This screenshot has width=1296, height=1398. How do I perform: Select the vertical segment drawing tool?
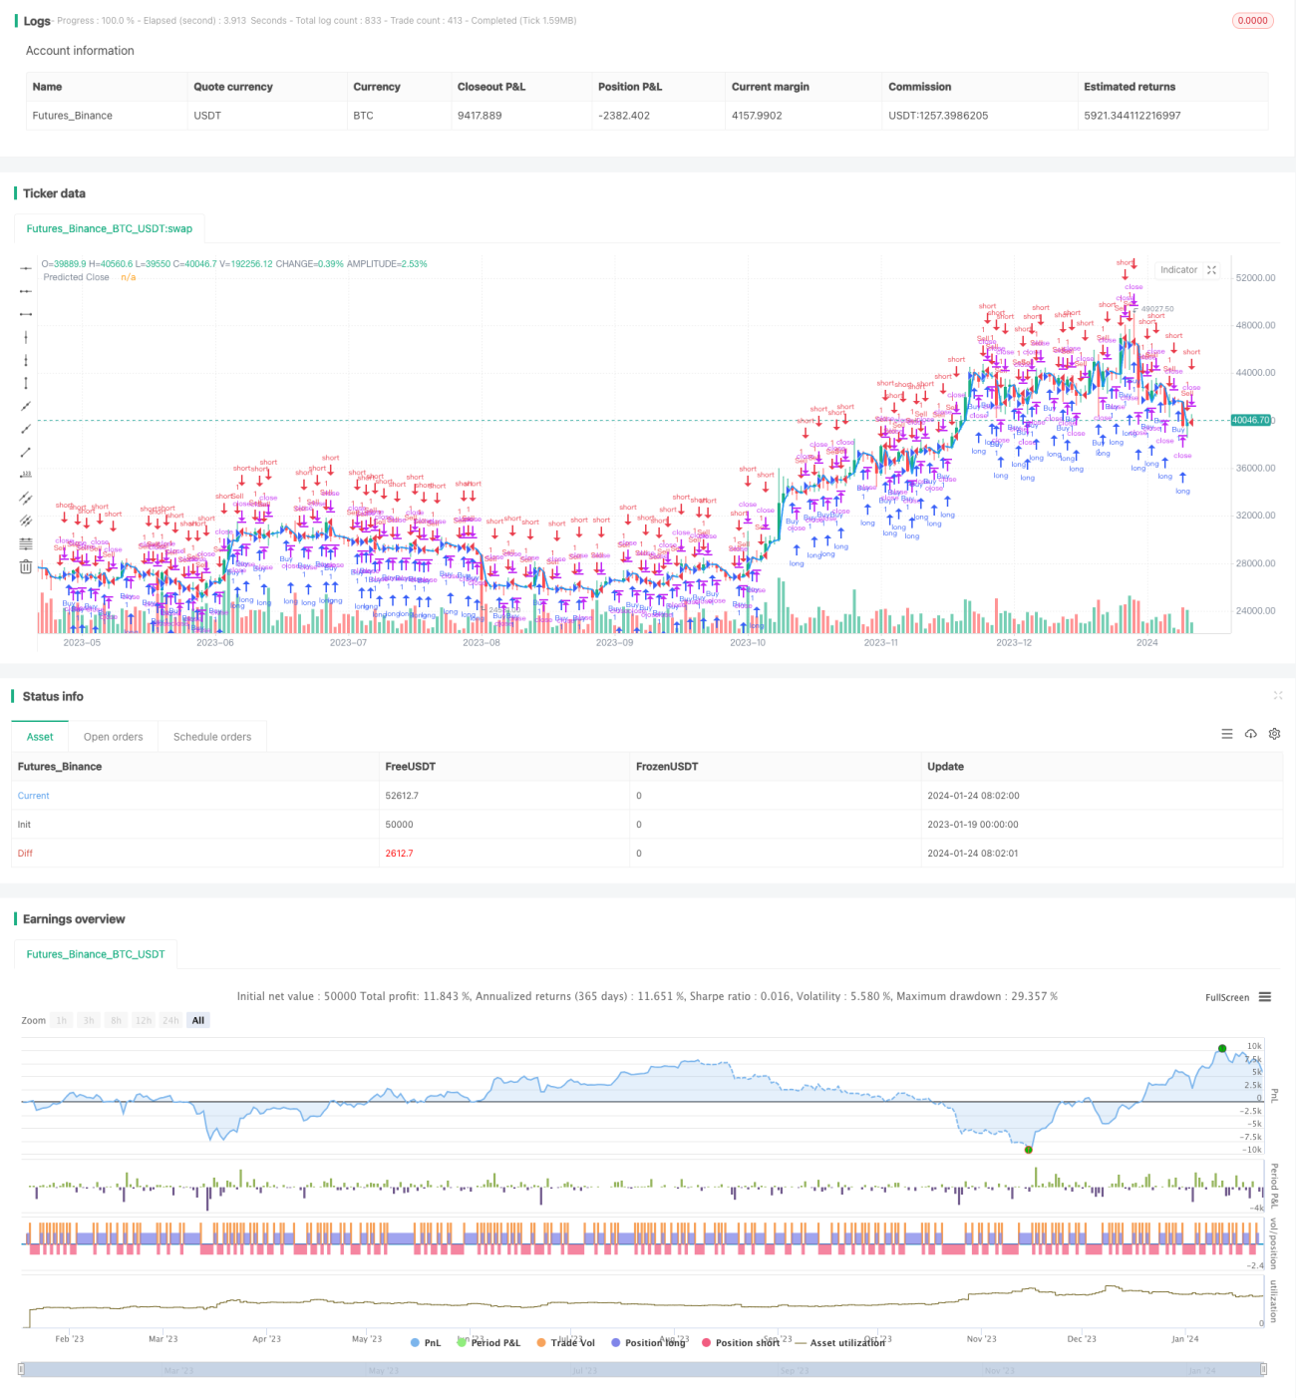pos(26,383)
